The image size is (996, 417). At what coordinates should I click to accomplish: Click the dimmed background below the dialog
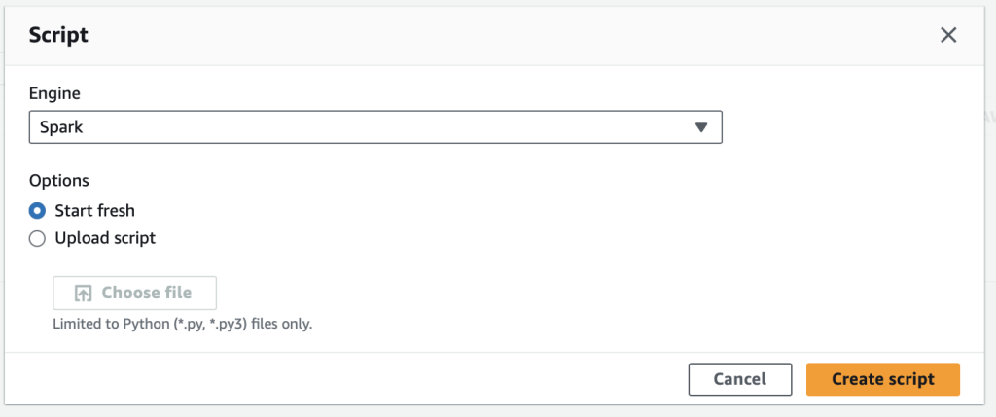click(x=486, y=411)
